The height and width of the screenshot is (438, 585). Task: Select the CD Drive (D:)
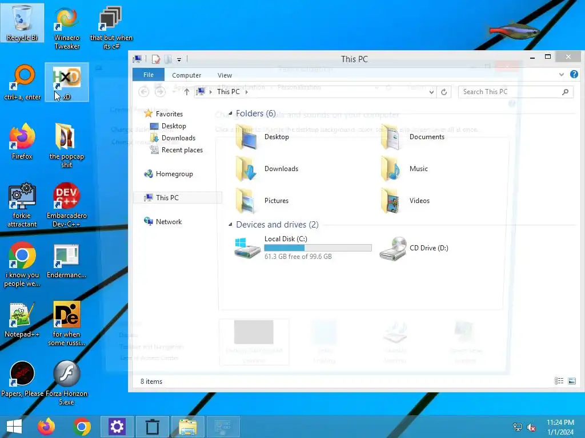[414, 249]
